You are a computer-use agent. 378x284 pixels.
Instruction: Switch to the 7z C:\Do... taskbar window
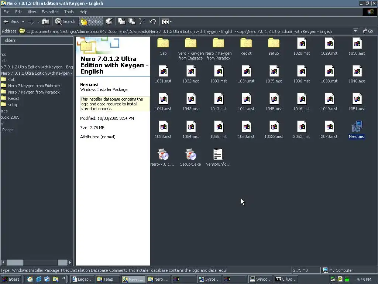tap(286, 279)
